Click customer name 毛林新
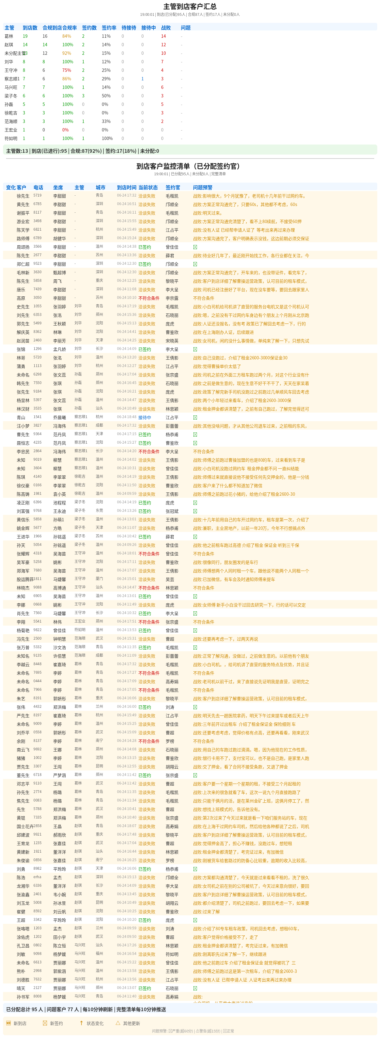The image size is (380, 1048). click(x=23, y=273)
